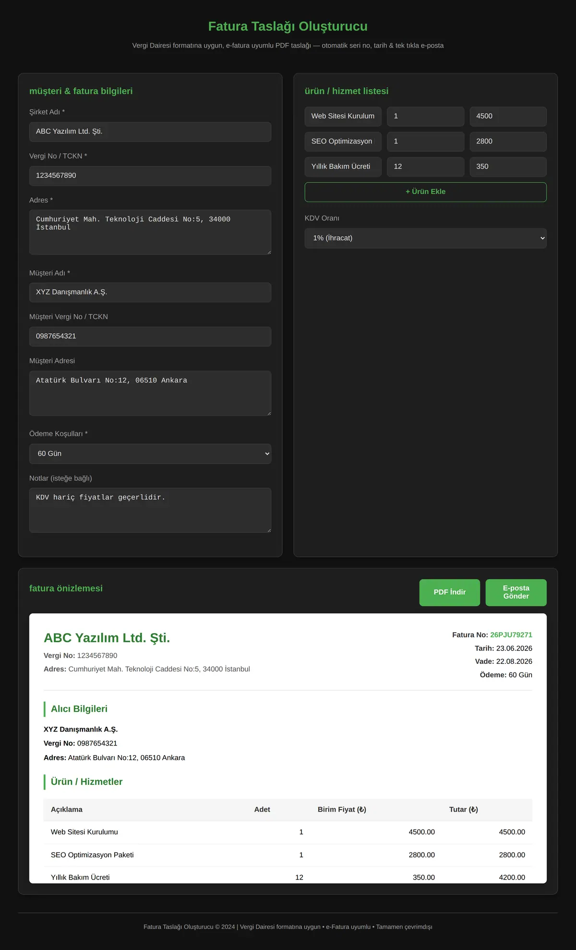Focus the Müşteri Vergi No field
The width and height of the screenshot is (576, 950).
pos(150,337)
